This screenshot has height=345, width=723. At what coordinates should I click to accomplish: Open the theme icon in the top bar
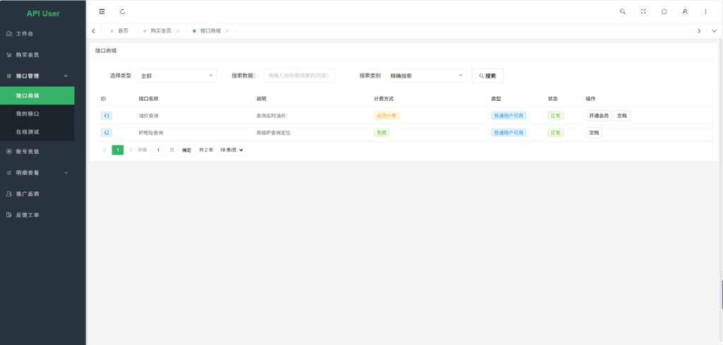click(x=664, y=11)
